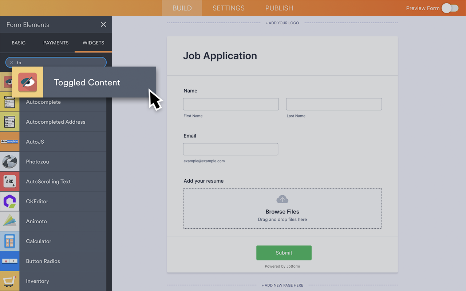Open the PUBLISH tab
The height and width of the screenshot is (291, 466).
click(x=279, y=8)
